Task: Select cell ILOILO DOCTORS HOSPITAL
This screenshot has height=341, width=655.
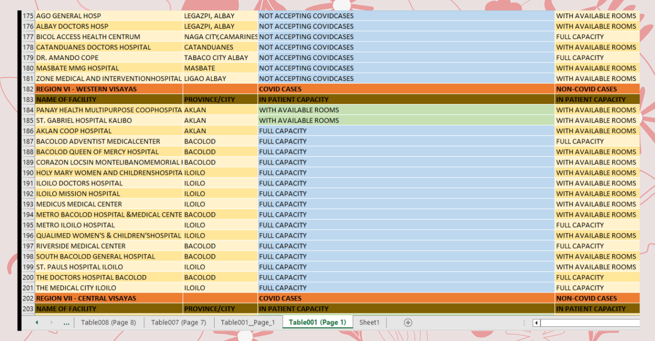Action: pos(108,183)
